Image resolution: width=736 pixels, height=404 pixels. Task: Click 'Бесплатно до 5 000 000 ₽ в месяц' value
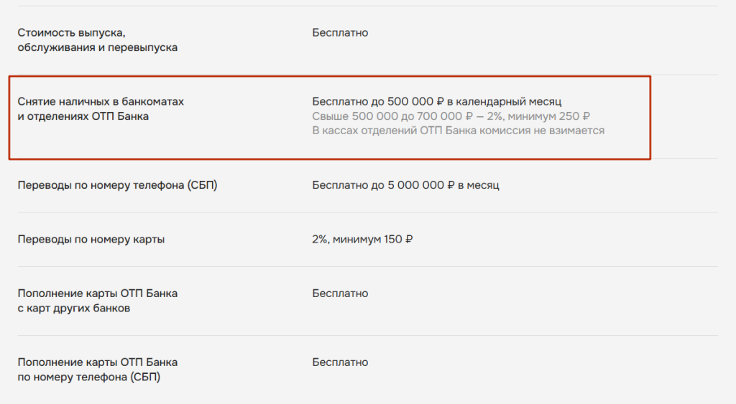coord(405,185)
